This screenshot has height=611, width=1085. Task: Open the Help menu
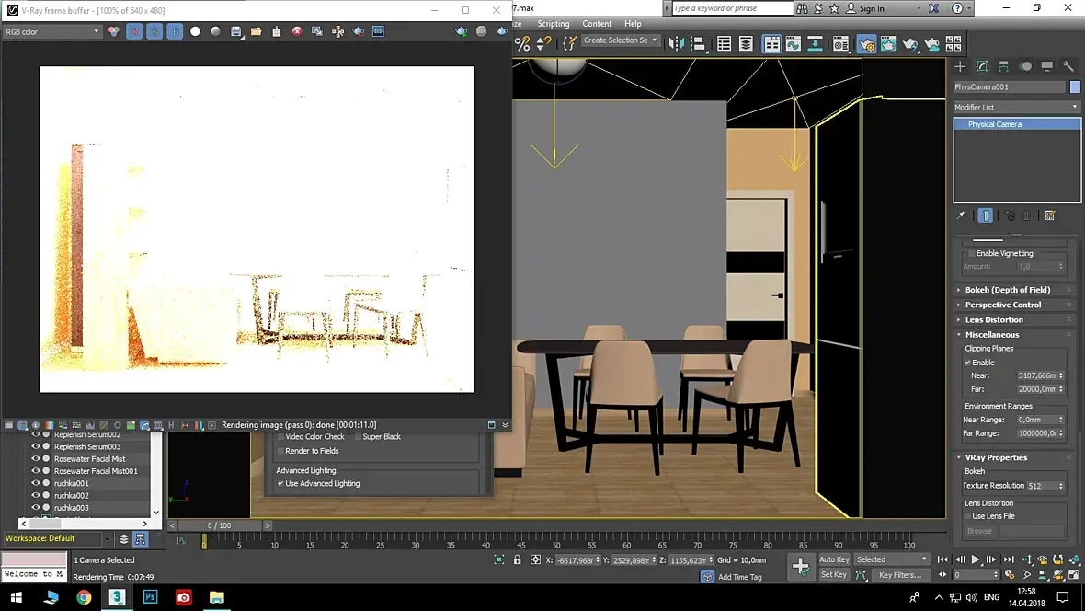point(633,24)
